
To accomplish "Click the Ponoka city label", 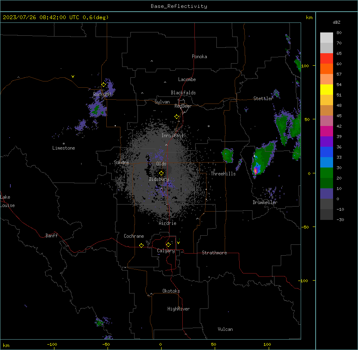I will click(199, 57).
